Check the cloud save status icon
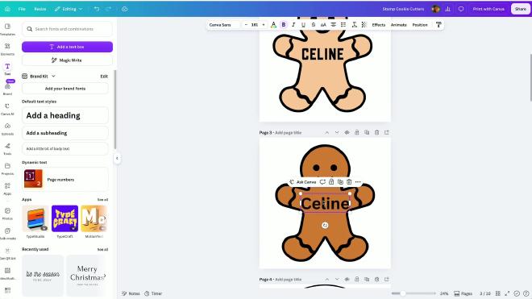The image size is (532, 299). tap(124, 9)
